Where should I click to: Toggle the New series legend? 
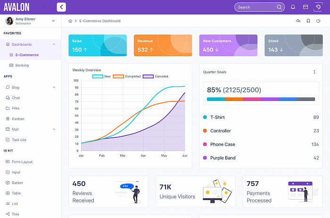pos(102,76)
